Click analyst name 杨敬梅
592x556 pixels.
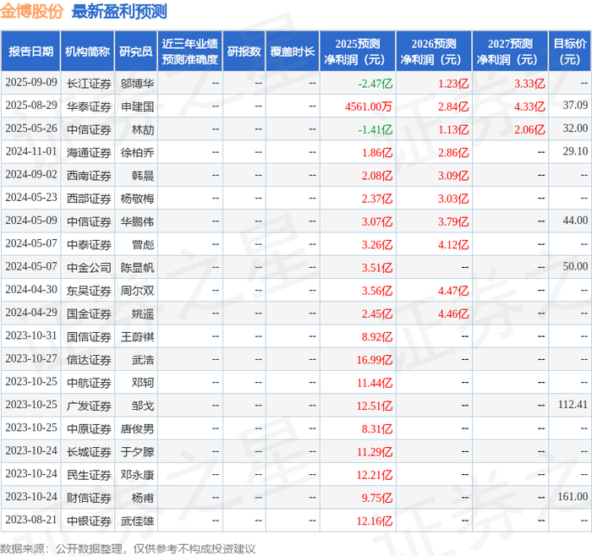click(x=137, y=199)
